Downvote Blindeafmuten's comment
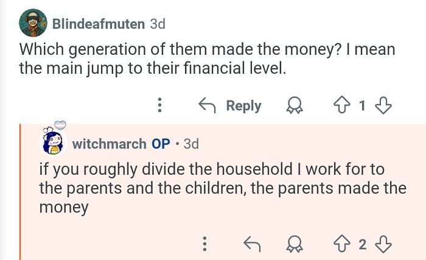The height and width of the screenshot is (260, 426). pyautogui.click(x=383, y=105)
